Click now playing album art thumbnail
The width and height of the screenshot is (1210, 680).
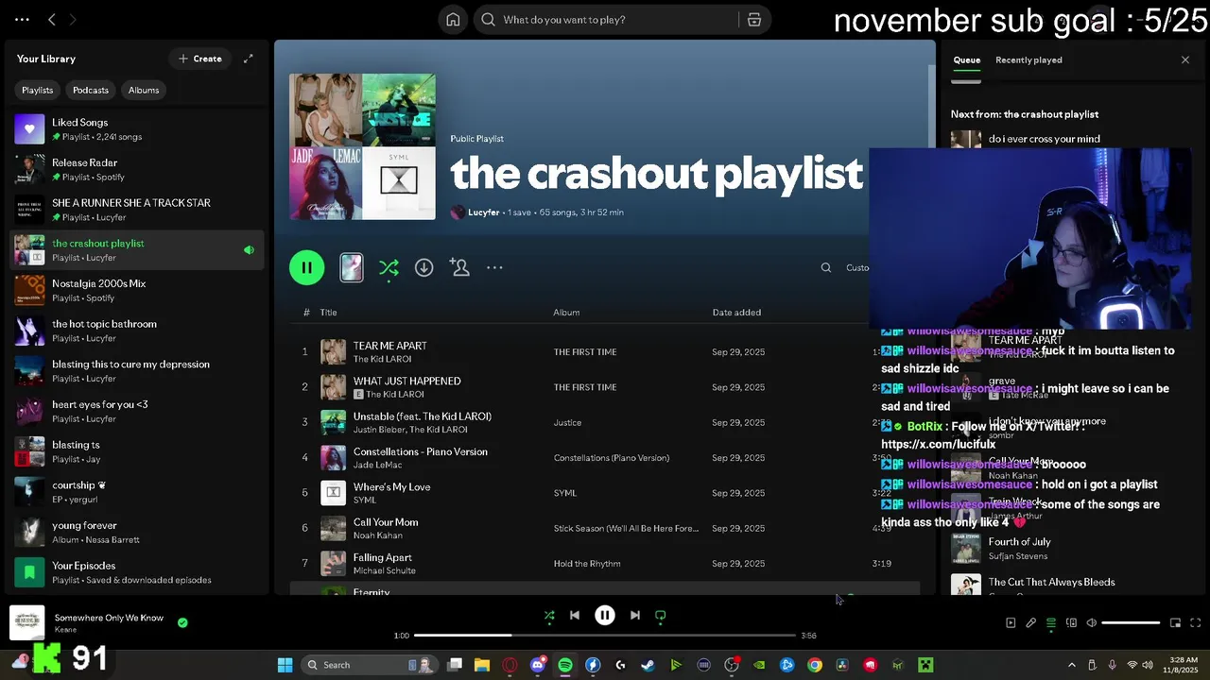tap(26, 623)
